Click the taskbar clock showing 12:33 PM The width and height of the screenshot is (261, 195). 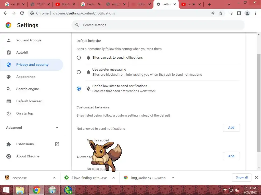pos(250,190)
